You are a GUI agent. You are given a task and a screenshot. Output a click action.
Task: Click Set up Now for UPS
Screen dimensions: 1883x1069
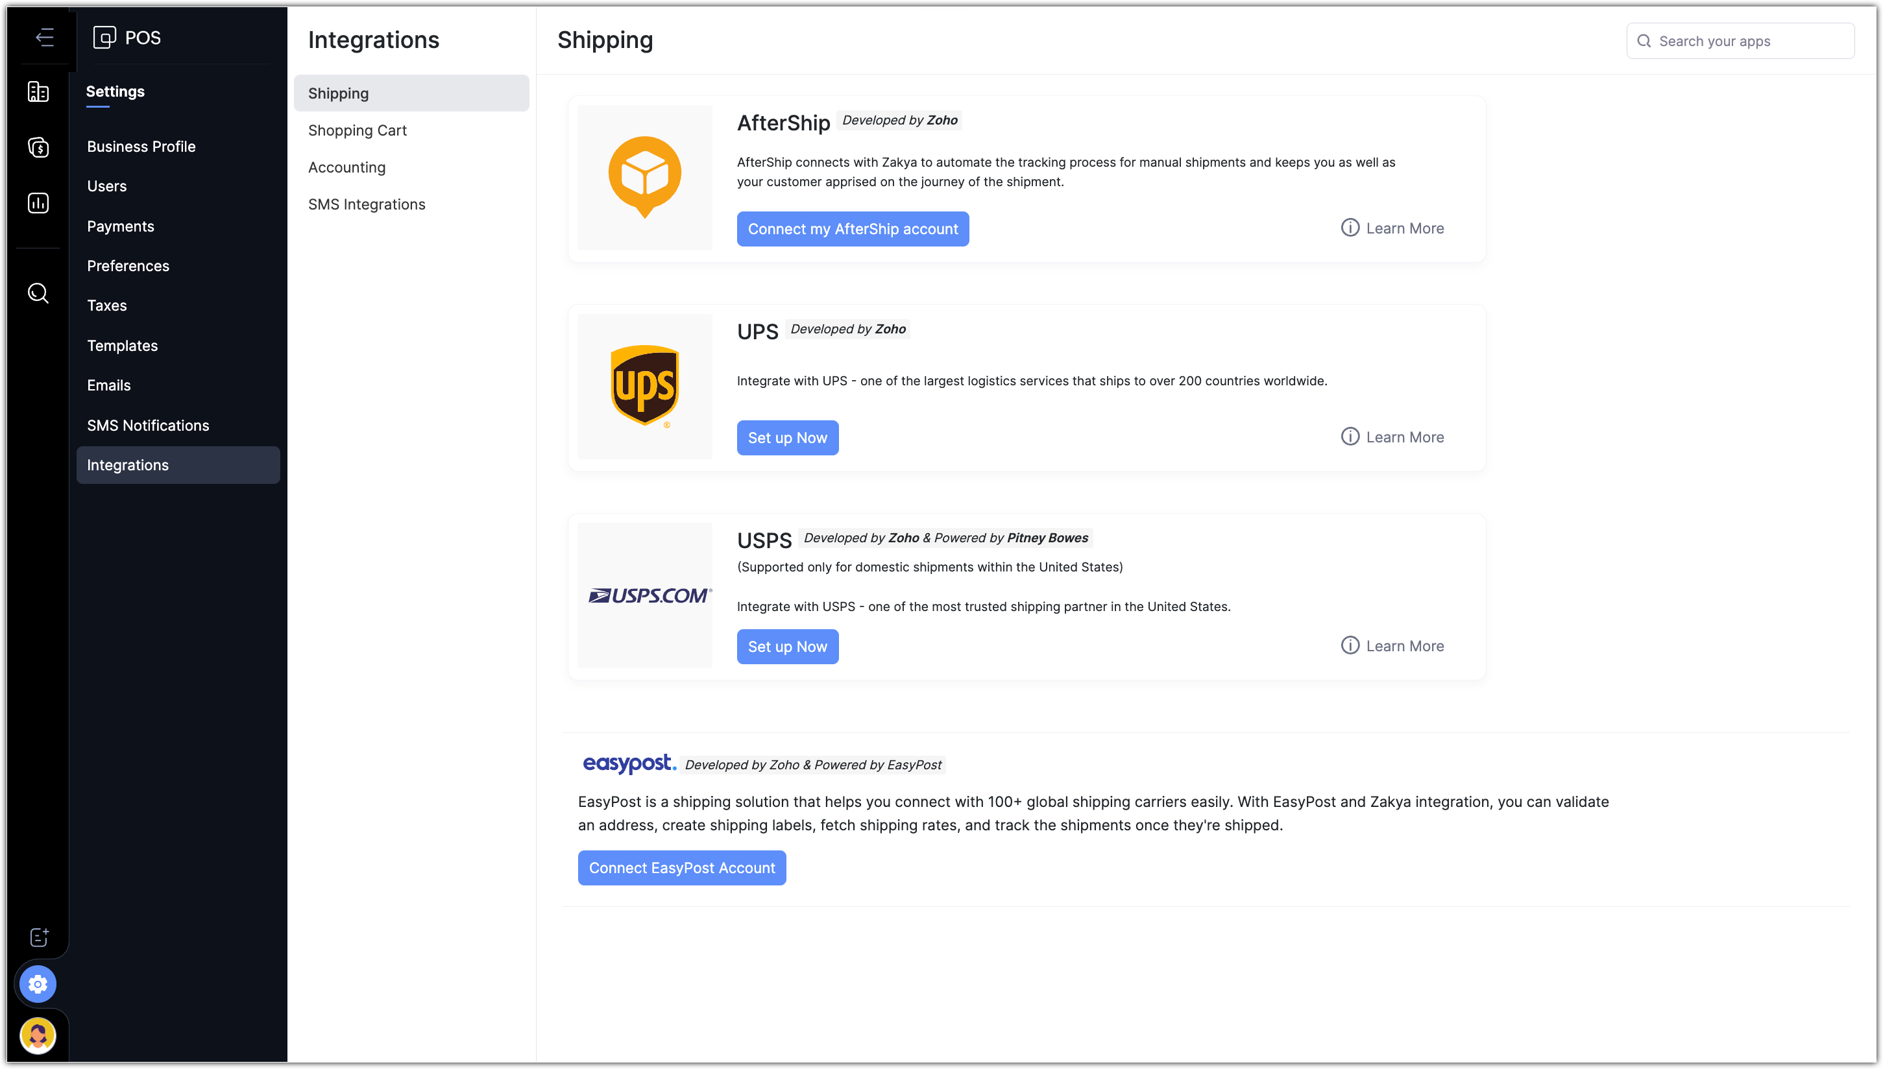[787, 438]
